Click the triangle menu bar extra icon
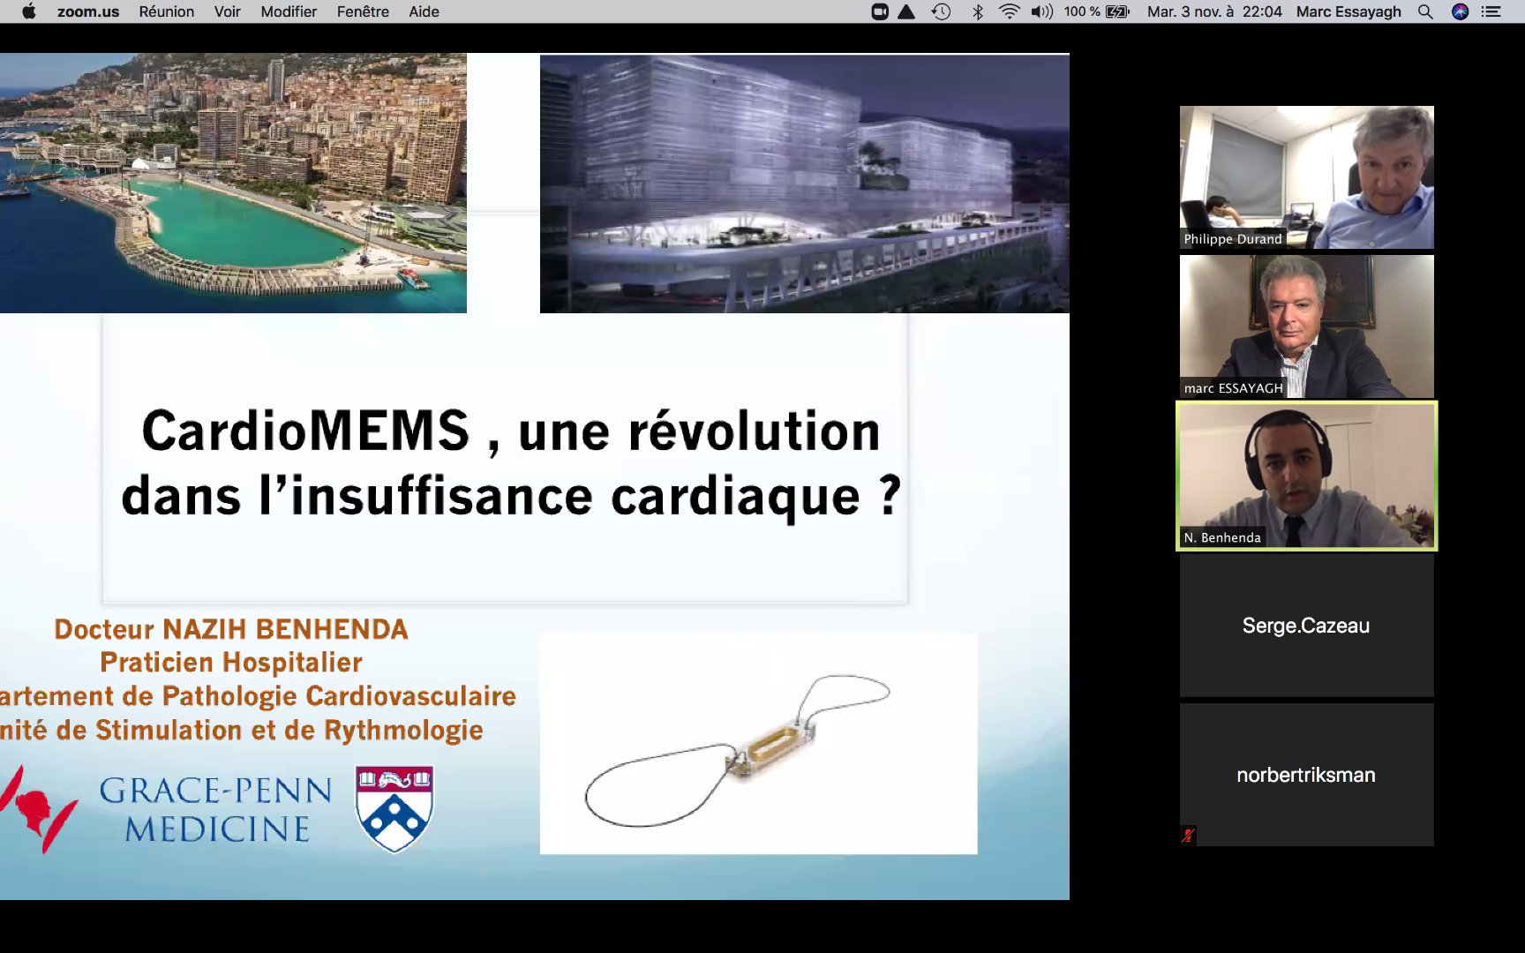Screen dimensions: 1525x953 click(906, 11)
